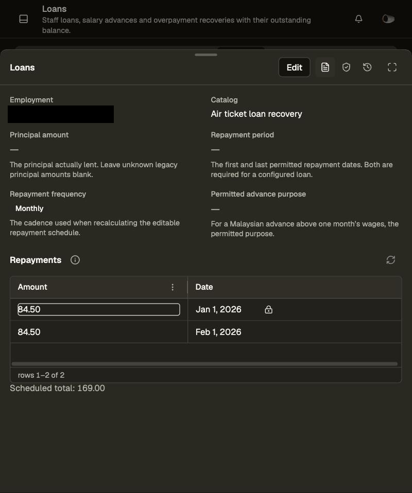
Task: Click the Employment label
Action: pyautogui.click(x=31, y=100)
